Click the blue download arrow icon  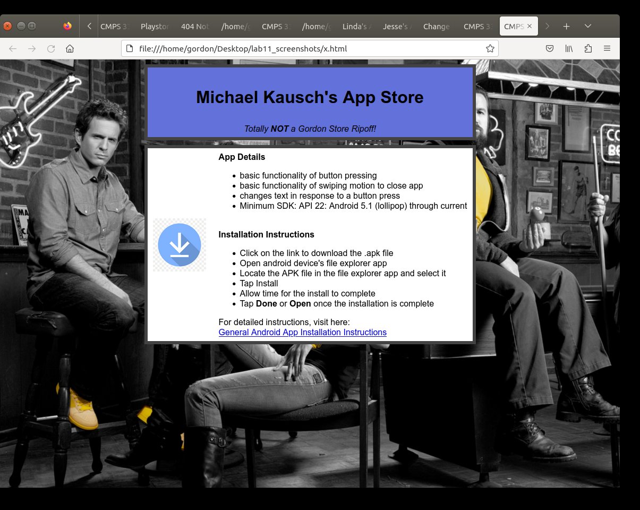click(x=180, y=245)
